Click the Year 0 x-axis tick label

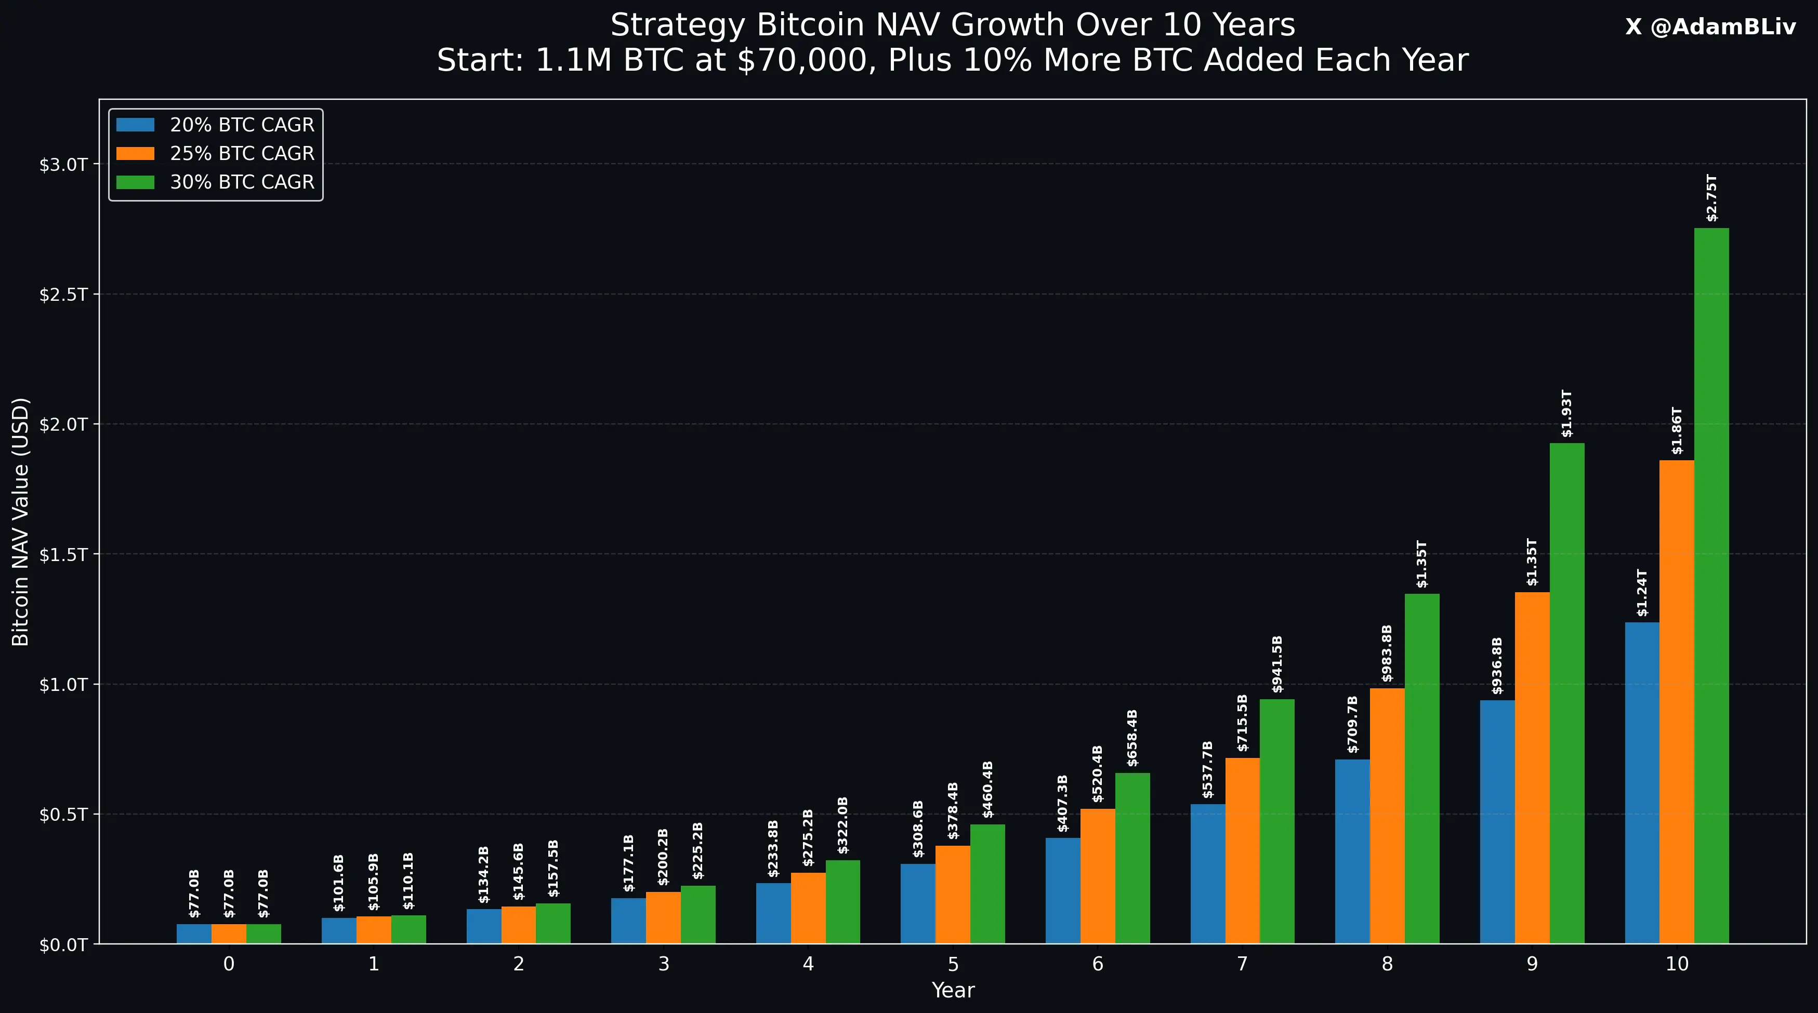[x=229, y=964]
